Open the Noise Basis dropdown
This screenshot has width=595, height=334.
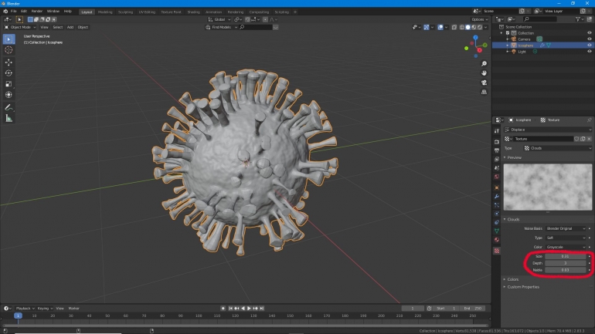[566, 229]
